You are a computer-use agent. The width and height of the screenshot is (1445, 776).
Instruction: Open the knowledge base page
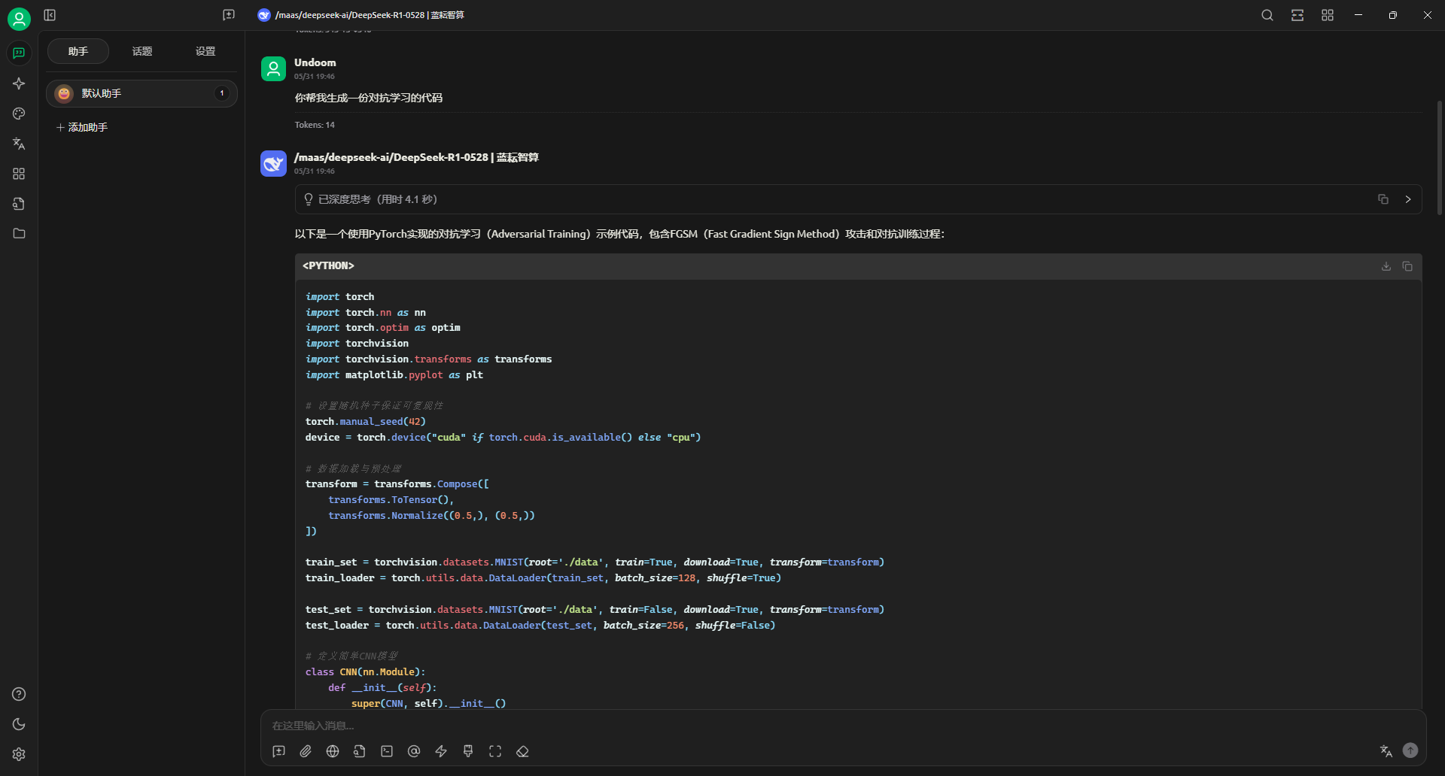tap(19, 204)
